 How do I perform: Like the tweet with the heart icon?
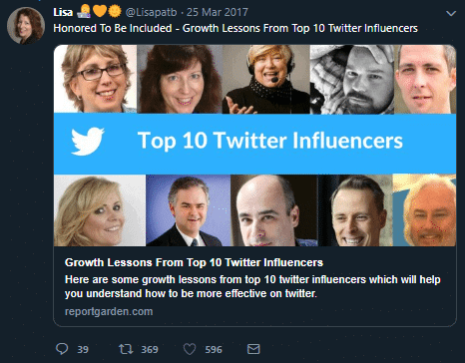190,349
